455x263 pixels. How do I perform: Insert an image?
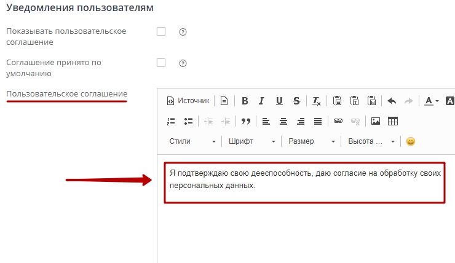pyautogui.click(x=376, y=121)
